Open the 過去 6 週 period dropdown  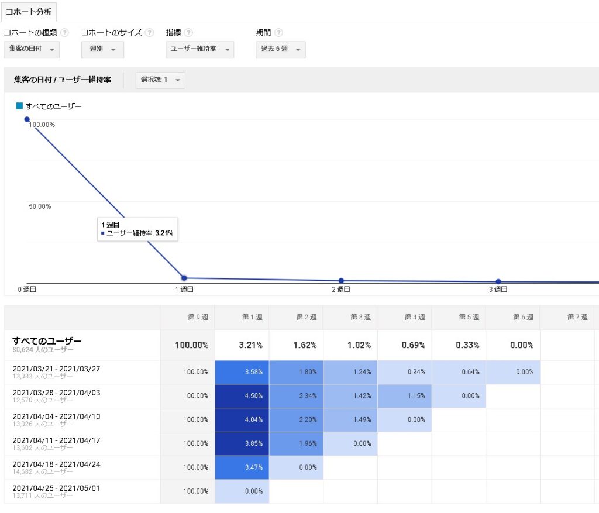click(x=280, y=50)
